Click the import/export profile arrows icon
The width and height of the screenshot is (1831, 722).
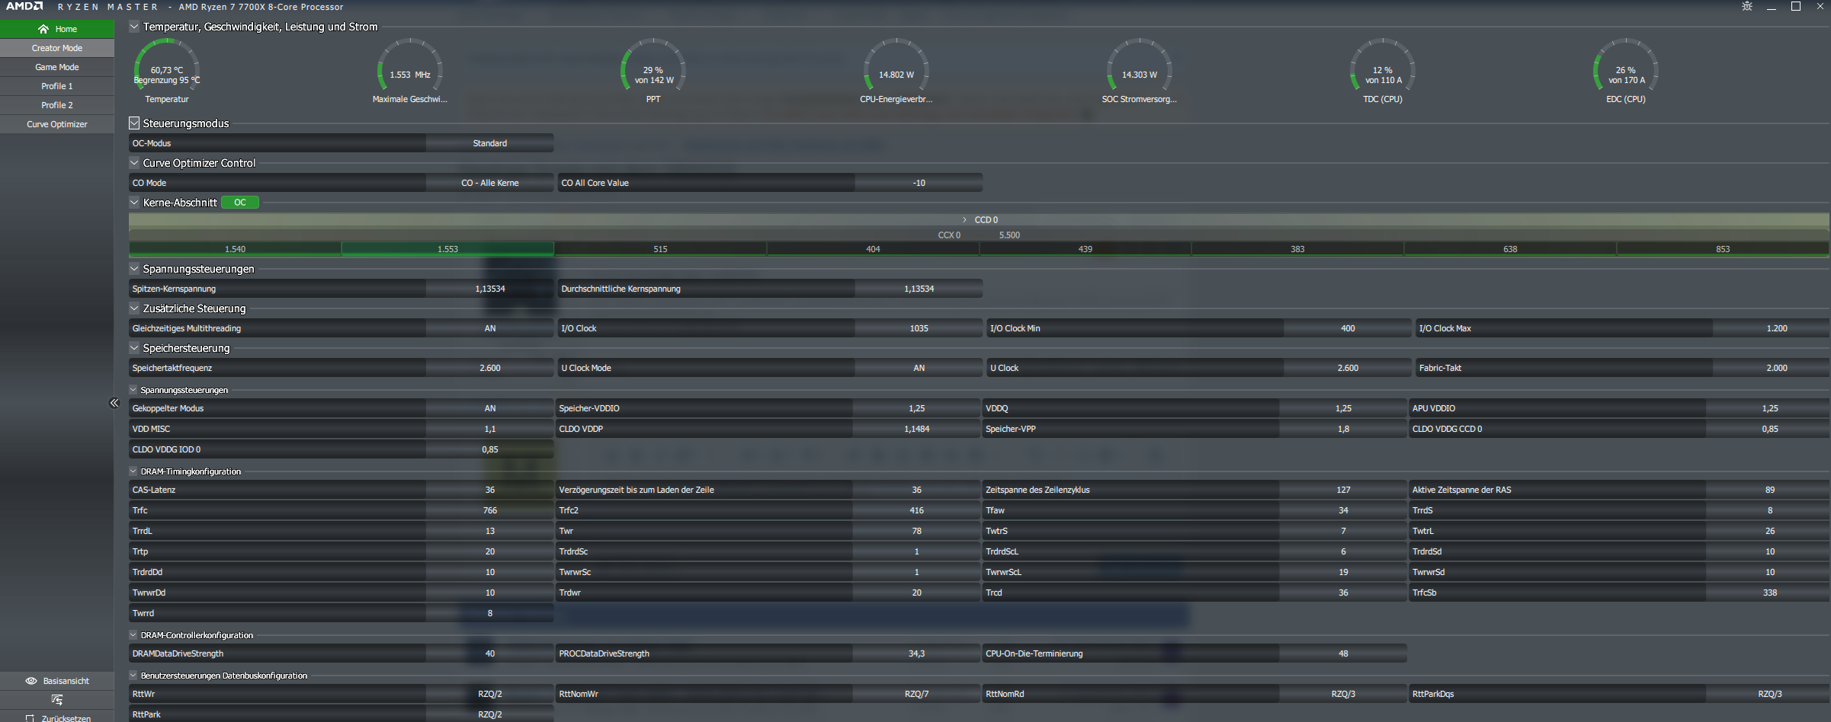tap(57, 700)
